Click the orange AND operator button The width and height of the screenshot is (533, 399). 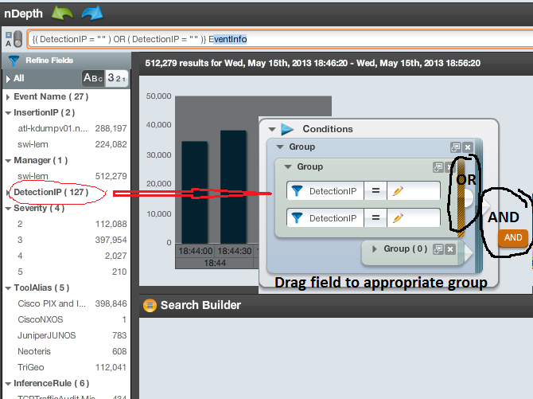513,237
